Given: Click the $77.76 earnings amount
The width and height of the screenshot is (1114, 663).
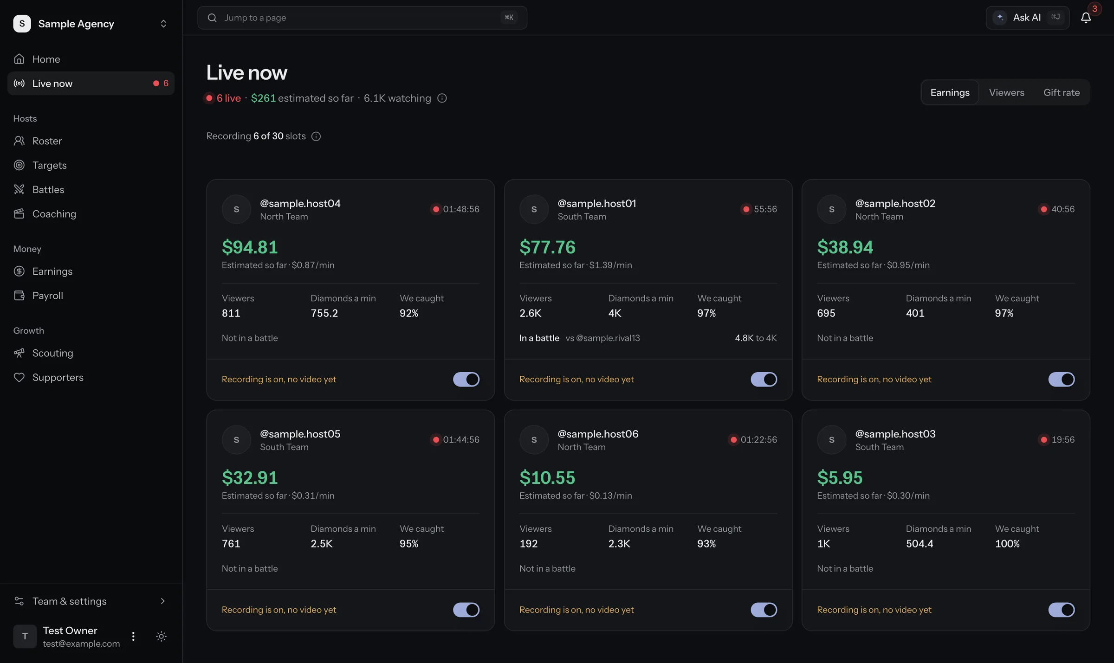Looking at the screenshot, I should coord(547,247).
